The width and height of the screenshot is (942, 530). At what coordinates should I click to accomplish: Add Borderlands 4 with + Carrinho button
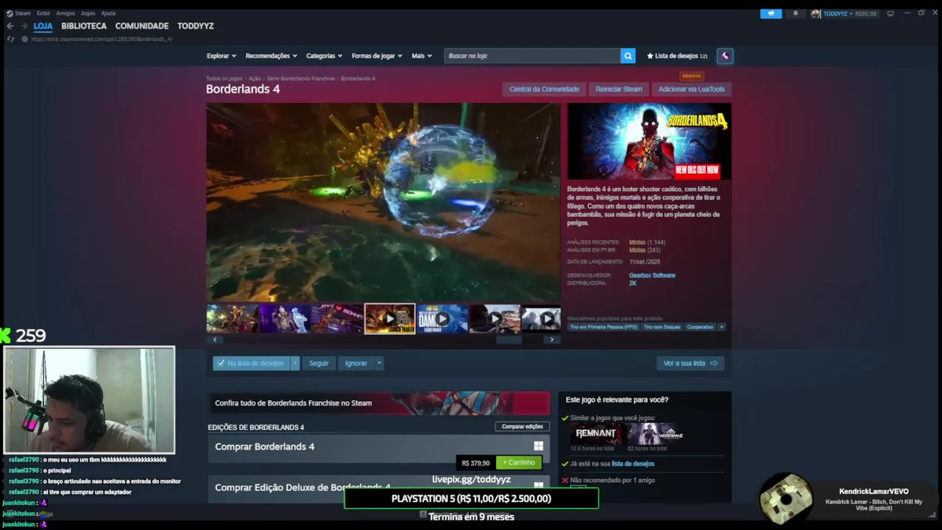pos(519,462)
